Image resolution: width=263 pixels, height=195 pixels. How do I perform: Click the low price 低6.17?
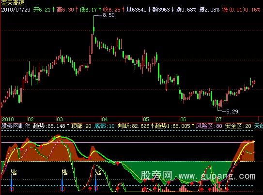click(89, 10)
